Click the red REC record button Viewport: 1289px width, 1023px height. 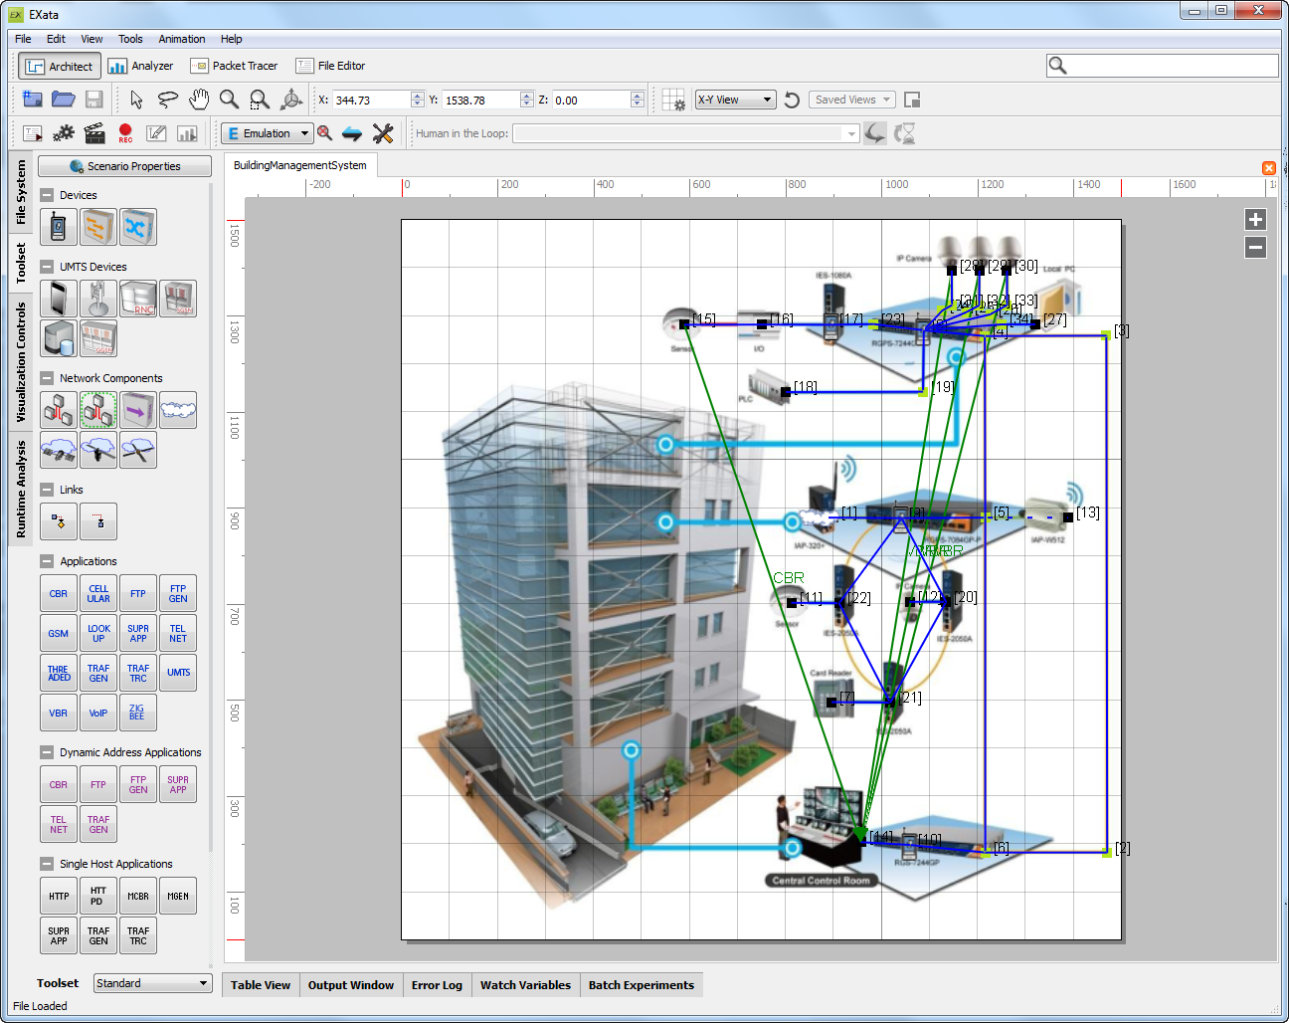click(125, 133)
